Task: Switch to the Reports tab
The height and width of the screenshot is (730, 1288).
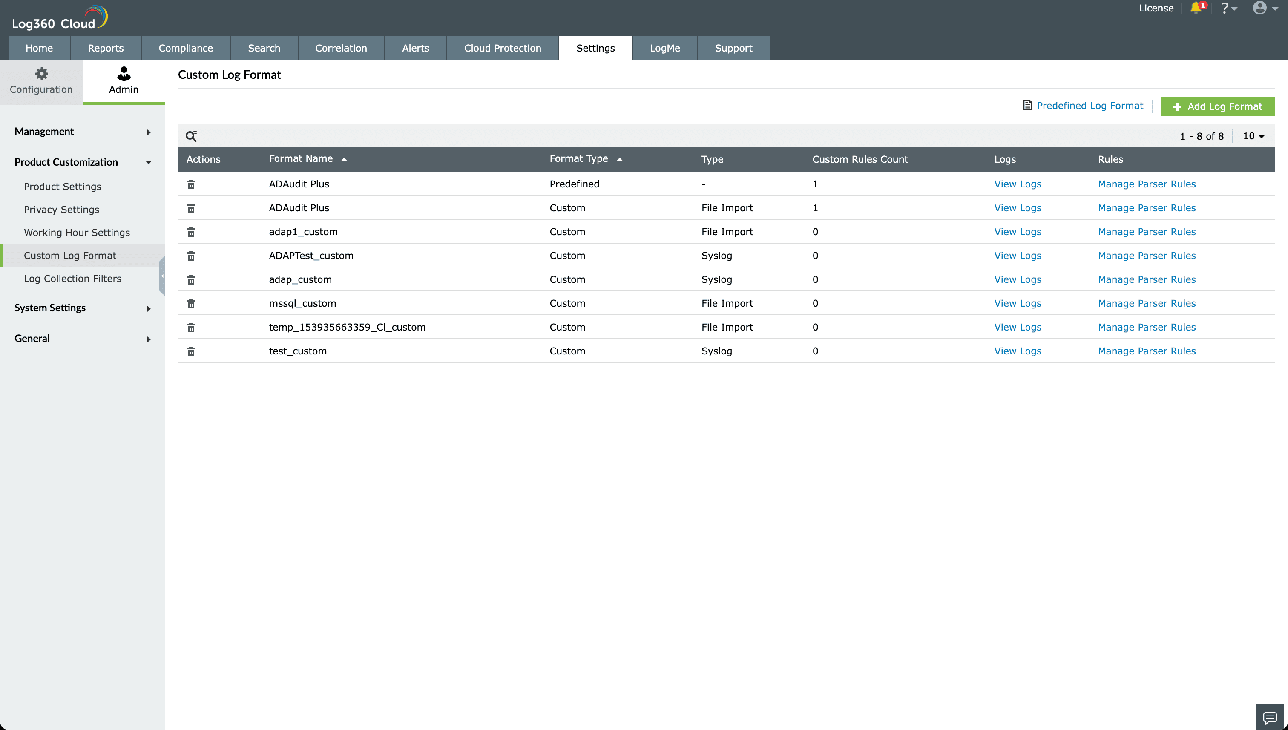Action: click(105, 48)
